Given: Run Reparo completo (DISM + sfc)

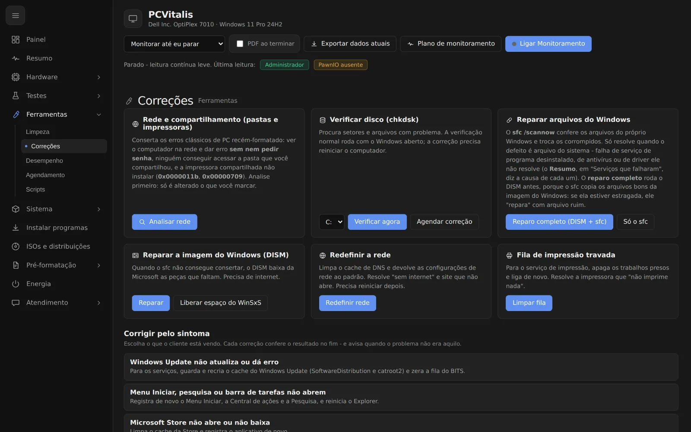Looking at the screenshot, I should click(x=559, y=222).
